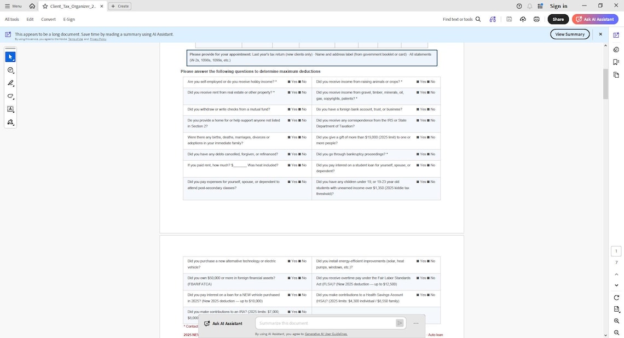
Task: Close the Client_Tax_Organizer tab
Action: 102,6
